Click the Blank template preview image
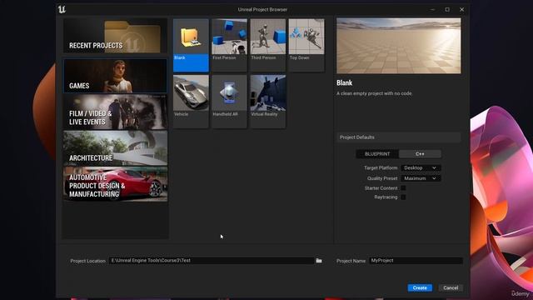 (x=399, y=46)
